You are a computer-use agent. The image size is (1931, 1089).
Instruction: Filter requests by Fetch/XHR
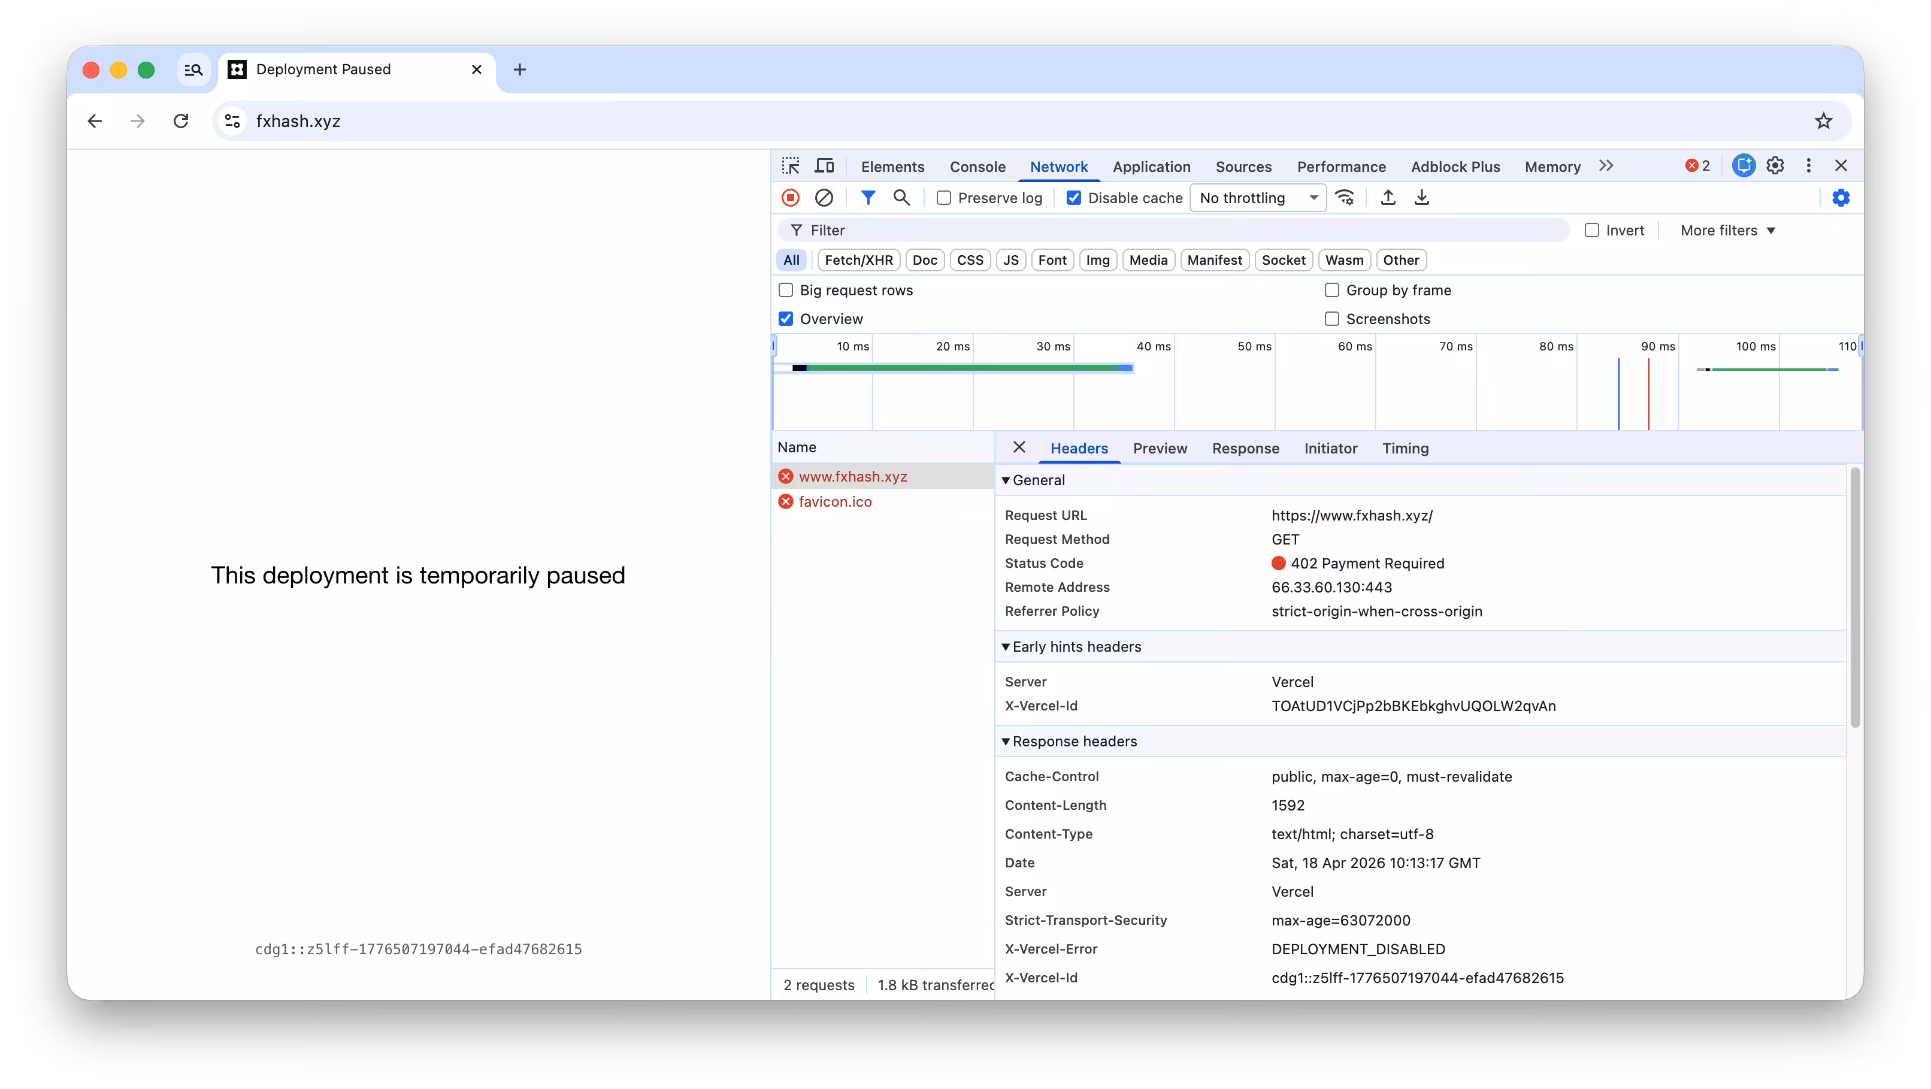858,260
